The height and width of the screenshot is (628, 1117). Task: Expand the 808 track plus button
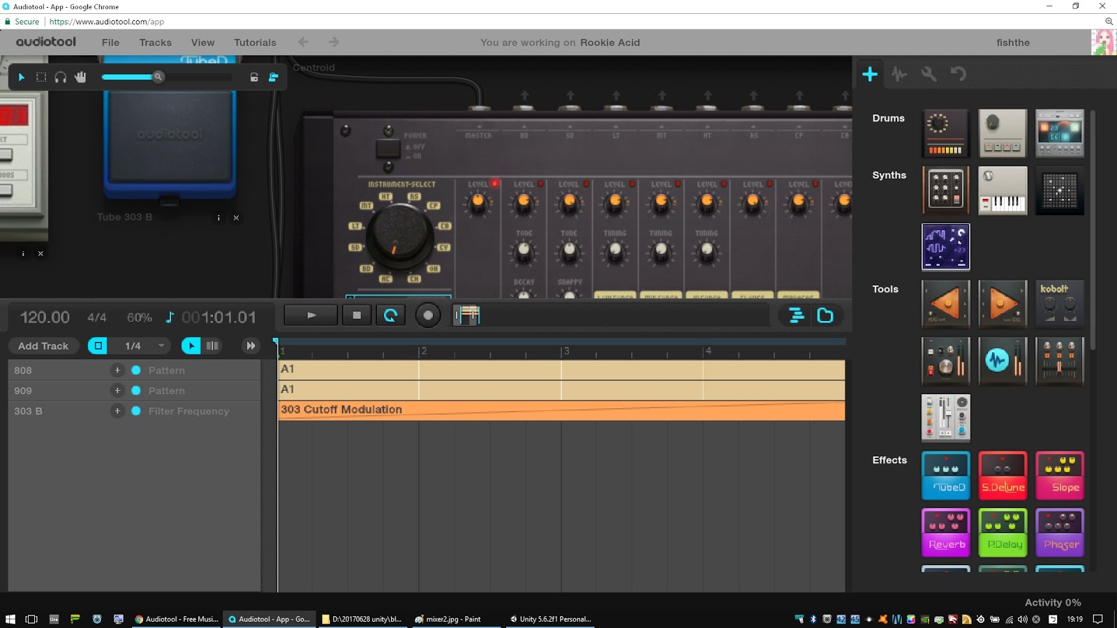[117, 371]
